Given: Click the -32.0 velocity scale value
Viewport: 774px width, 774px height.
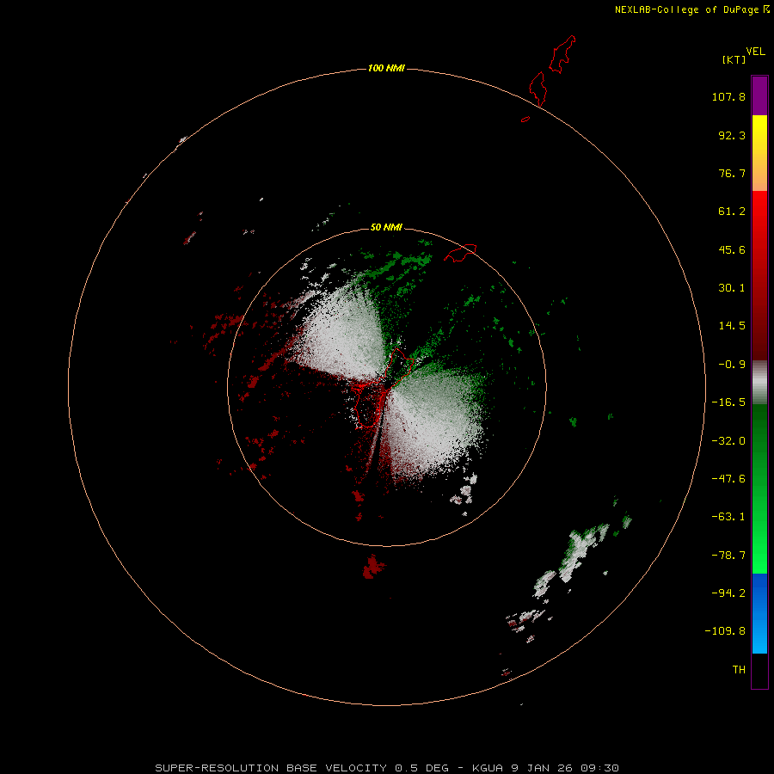Looking at the screenshot, I should [x=728, y=441].
